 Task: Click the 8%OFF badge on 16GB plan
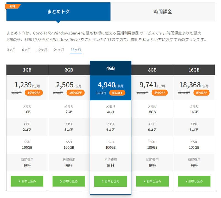click(201, 93)
